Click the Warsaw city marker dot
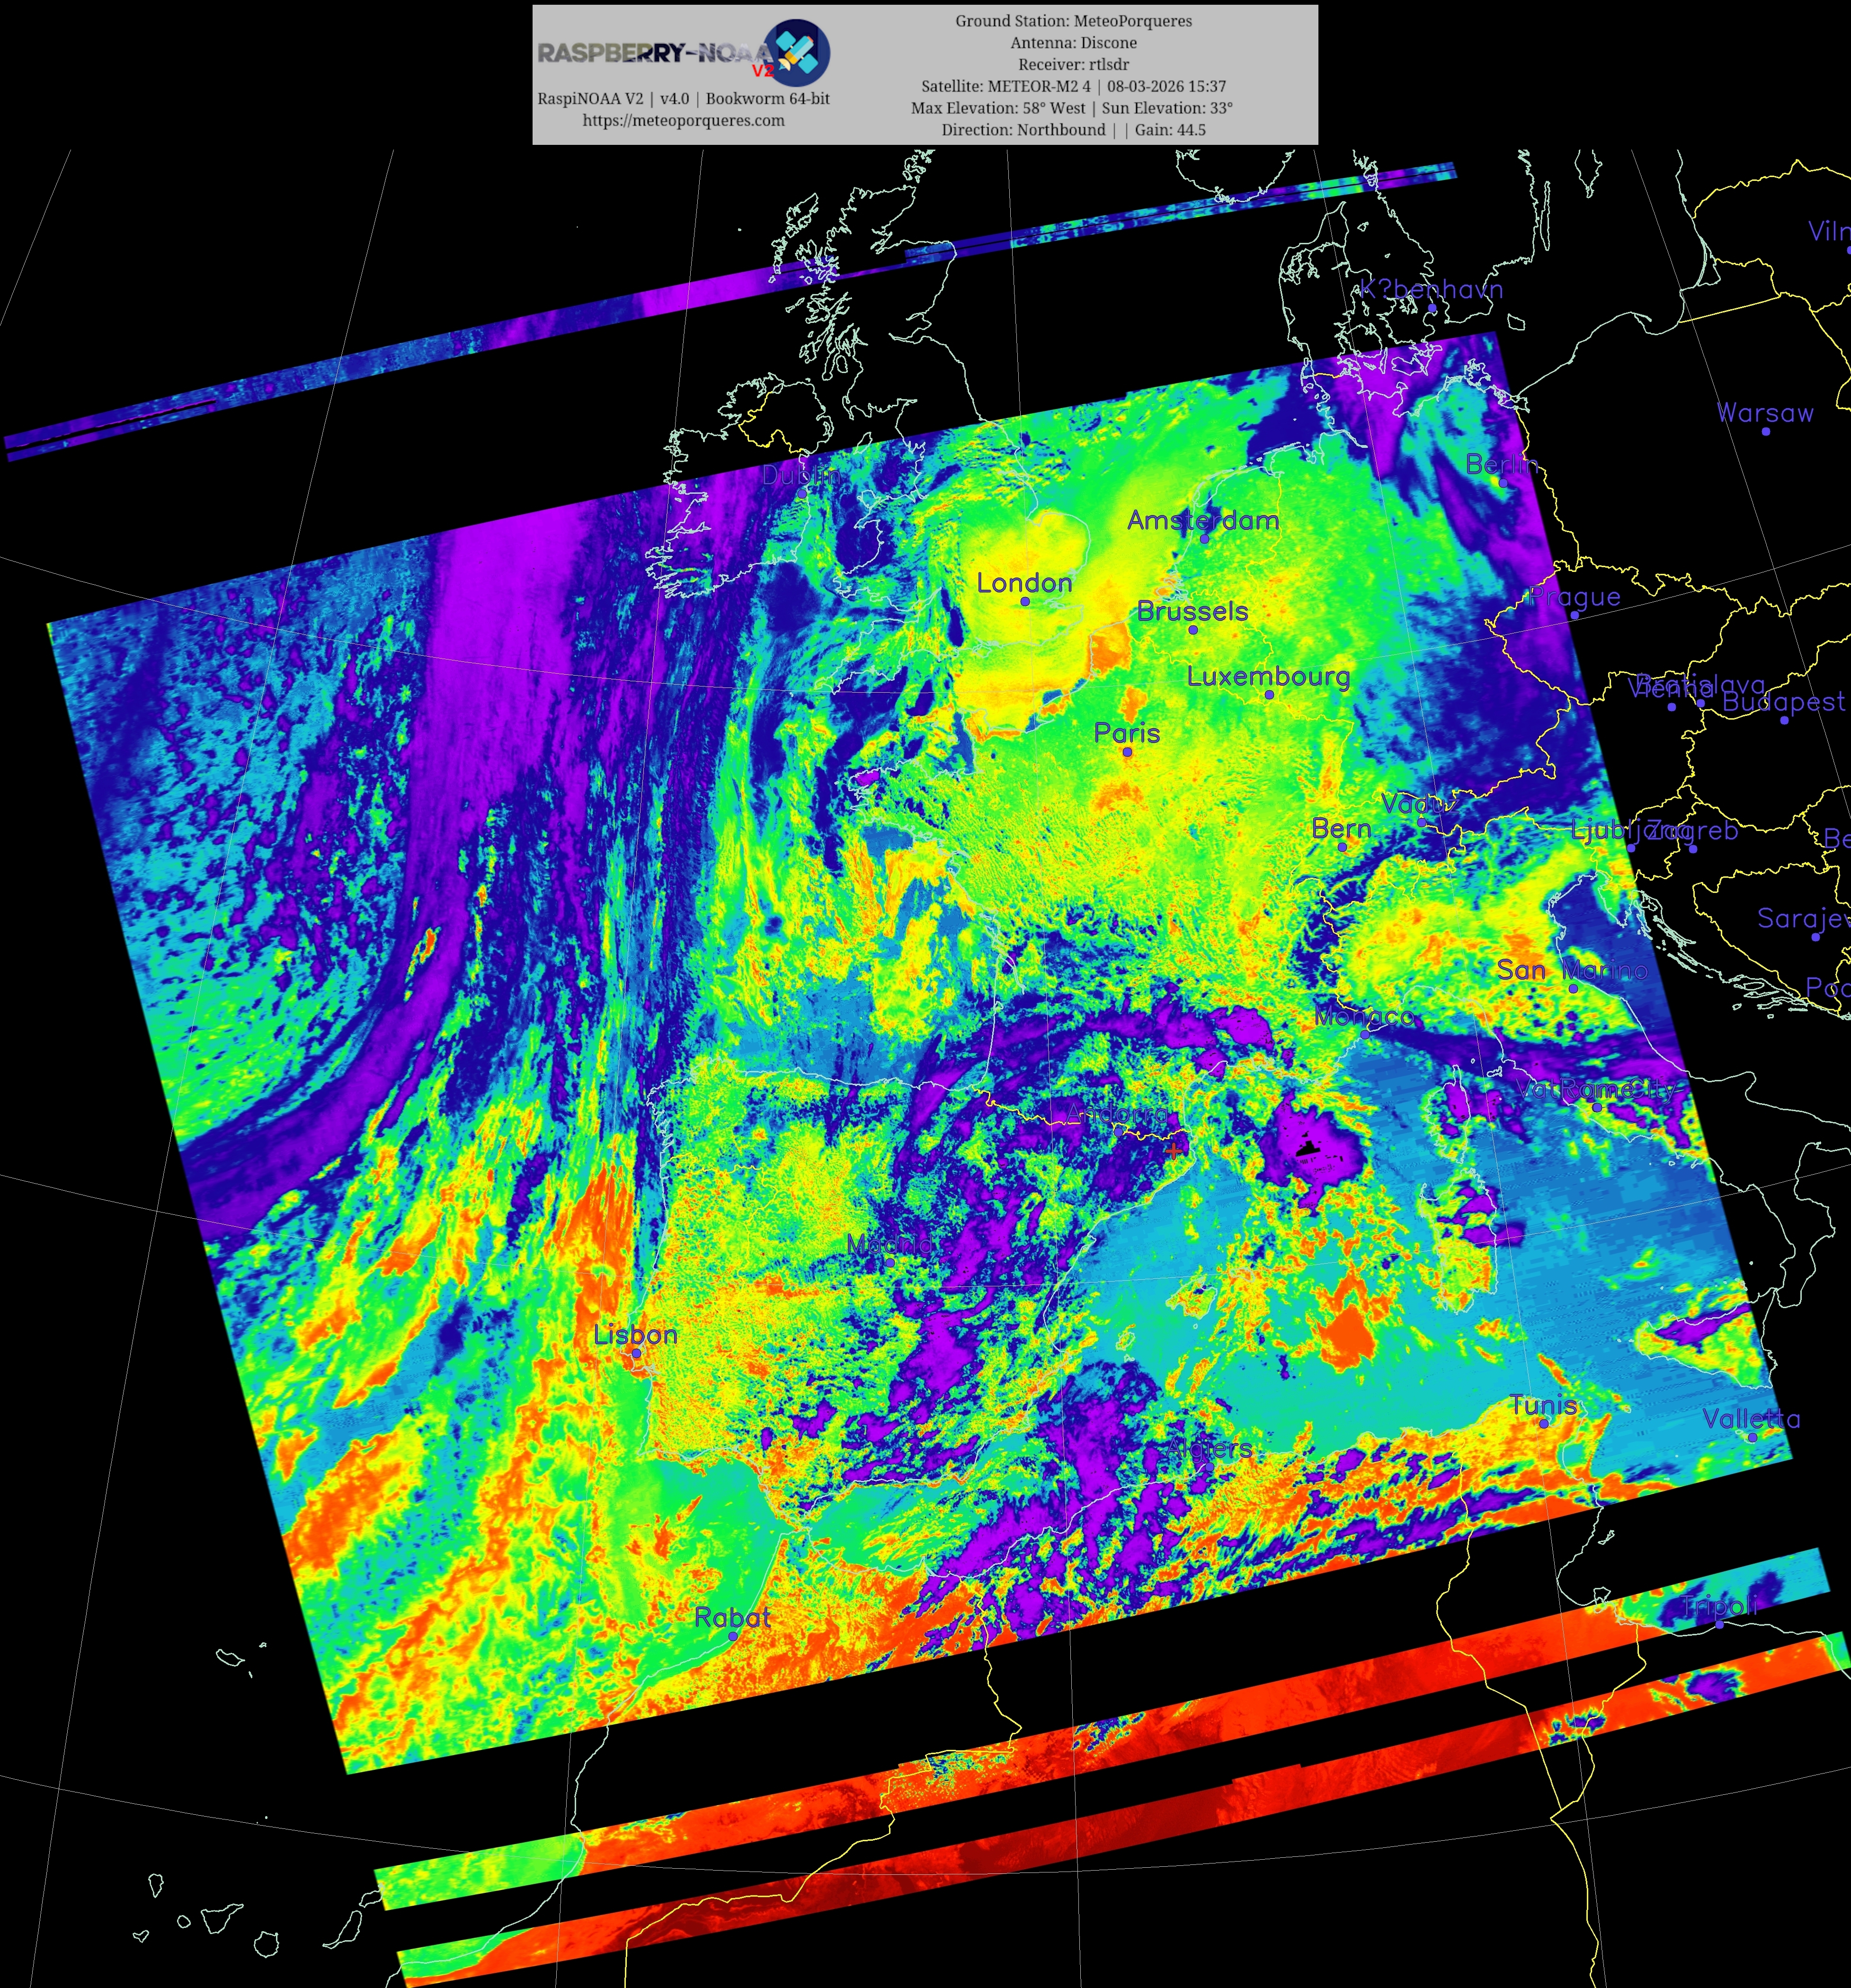This screenshot has width=1851, height=1988. coord(1766,432)
